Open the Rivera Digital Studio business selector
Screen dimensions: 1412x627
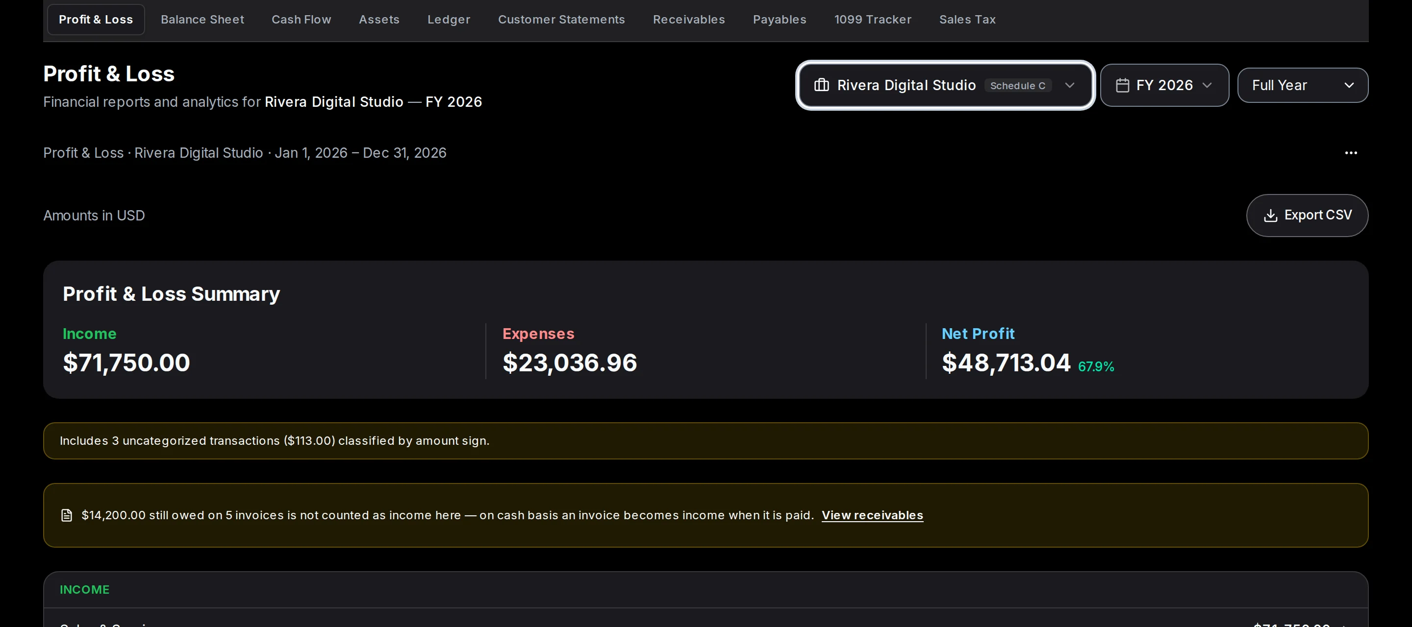945,85
